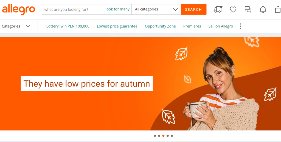Click the 'what are you looking for?' search field

point(74,9)
